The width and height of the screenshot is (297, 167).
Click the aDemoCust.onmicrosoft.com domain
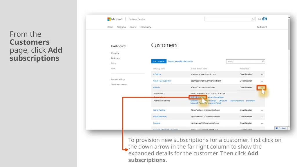[203, 87]
